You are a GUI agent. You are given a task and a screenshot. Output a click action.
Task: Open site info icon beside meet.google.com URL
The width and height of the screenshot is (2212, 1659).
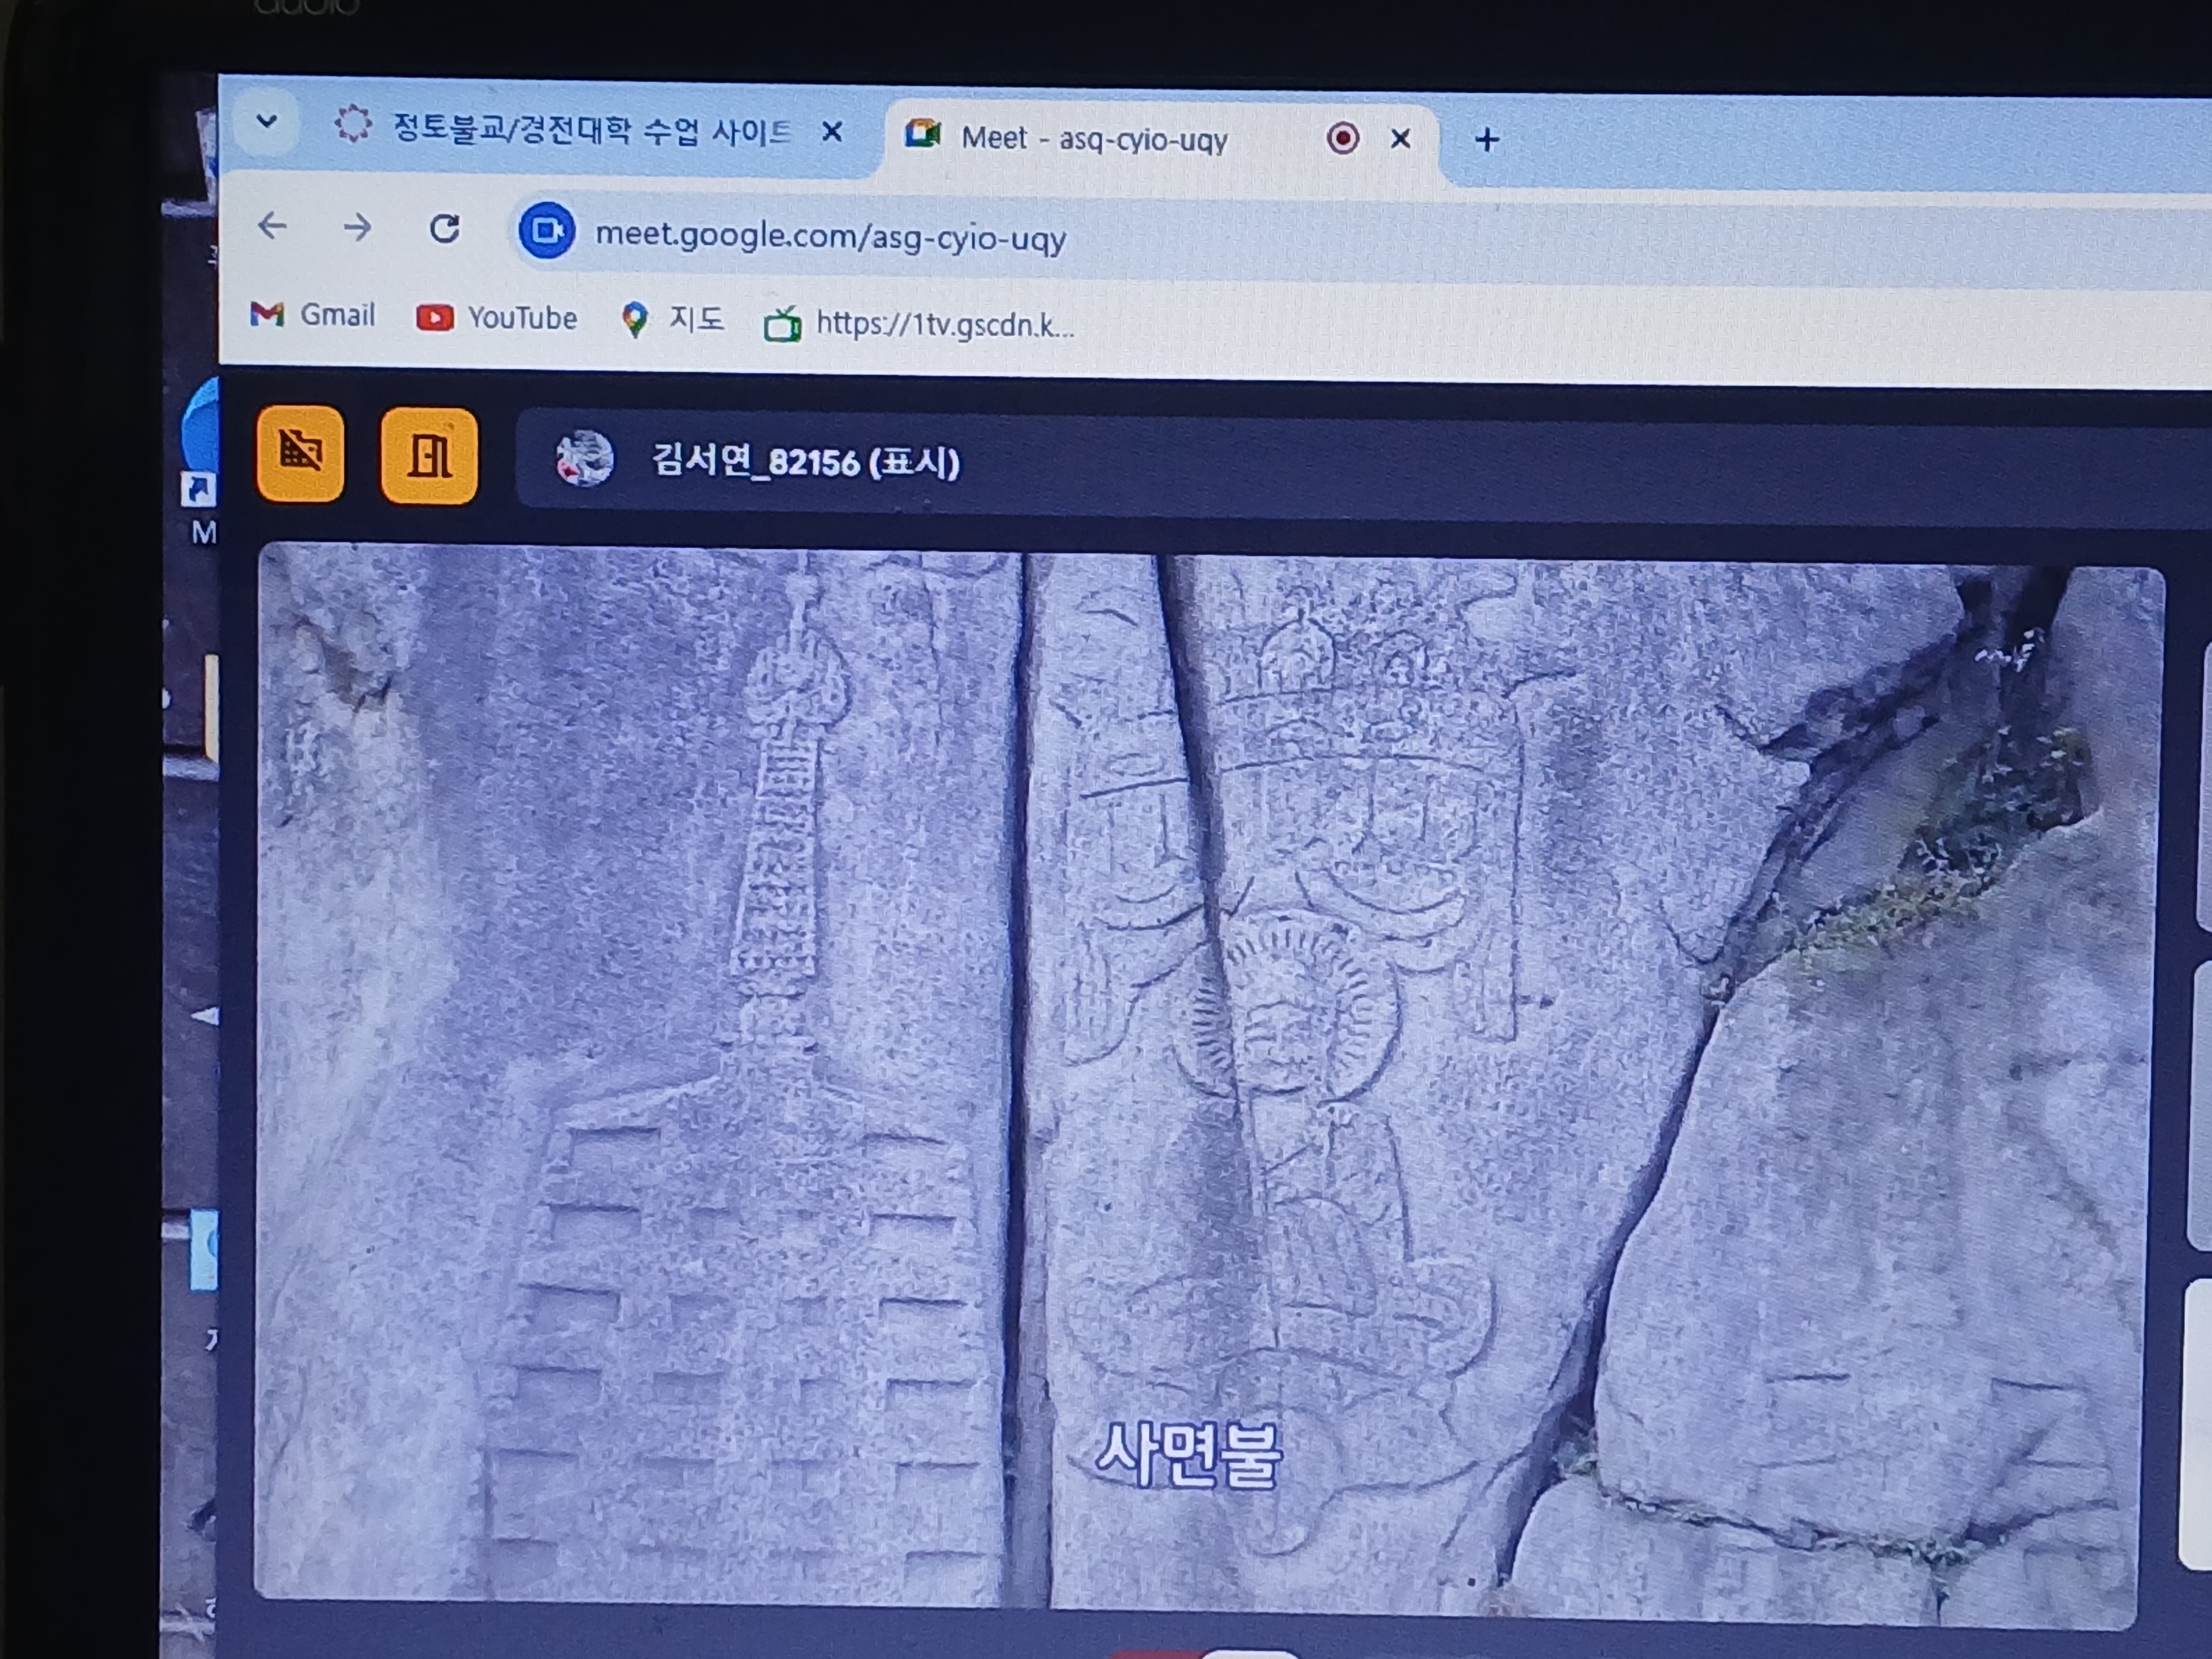[x=546, y=231]
